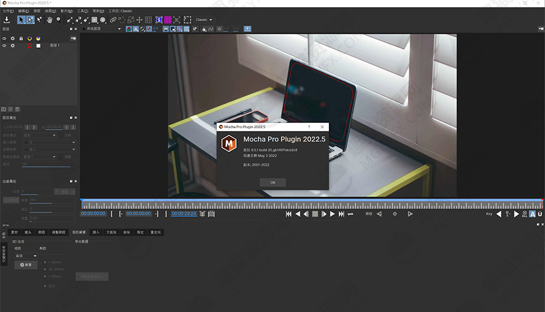Select the Pick (arrow) tool
The image size is (545, 312).
[21, 20]
